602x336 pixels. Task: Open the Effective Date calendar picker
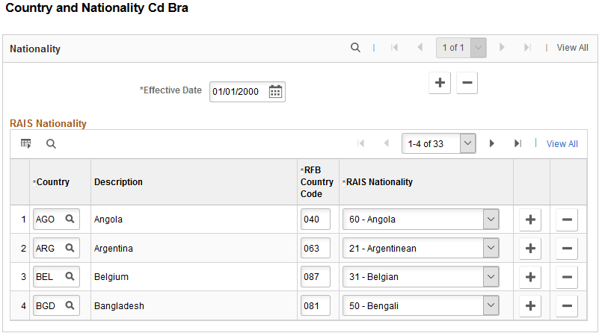click(275, 92)
